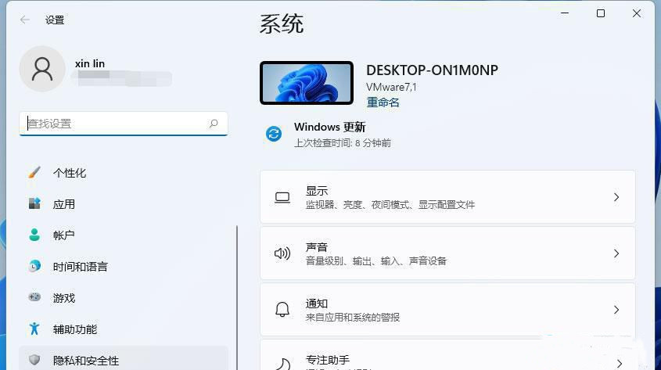
Task: Select 时间和语言 in sidebar
Action: tap(124, 266)
